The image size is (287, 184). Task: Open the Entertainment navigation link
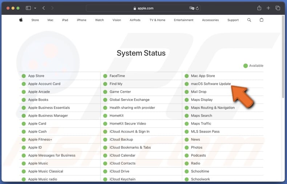(x=183, y=20)
